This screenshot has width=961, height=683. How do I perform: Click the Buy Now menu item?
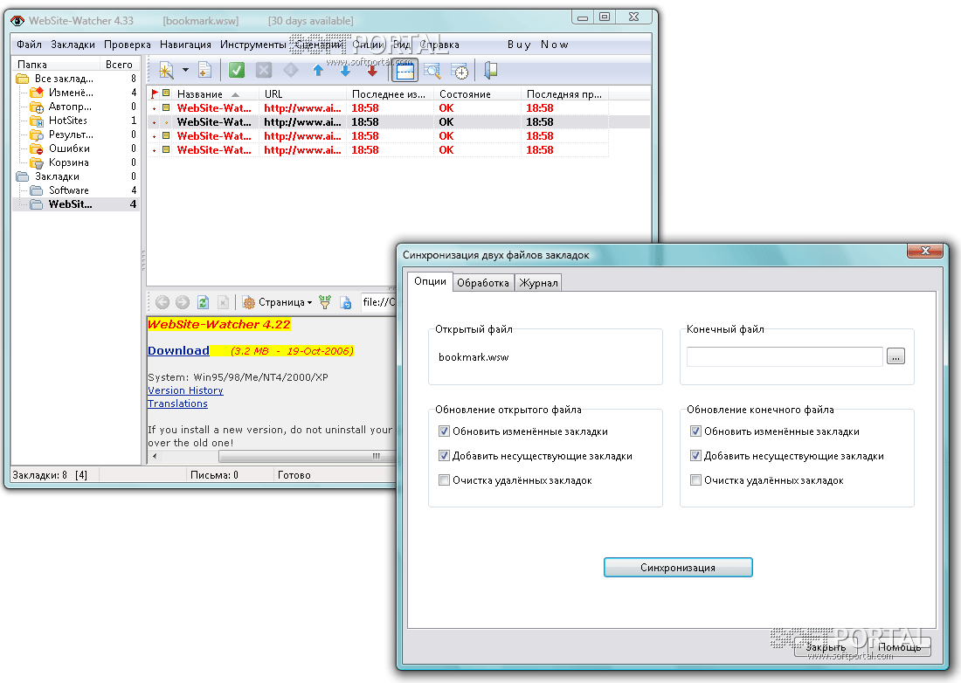tap(537, 45)
